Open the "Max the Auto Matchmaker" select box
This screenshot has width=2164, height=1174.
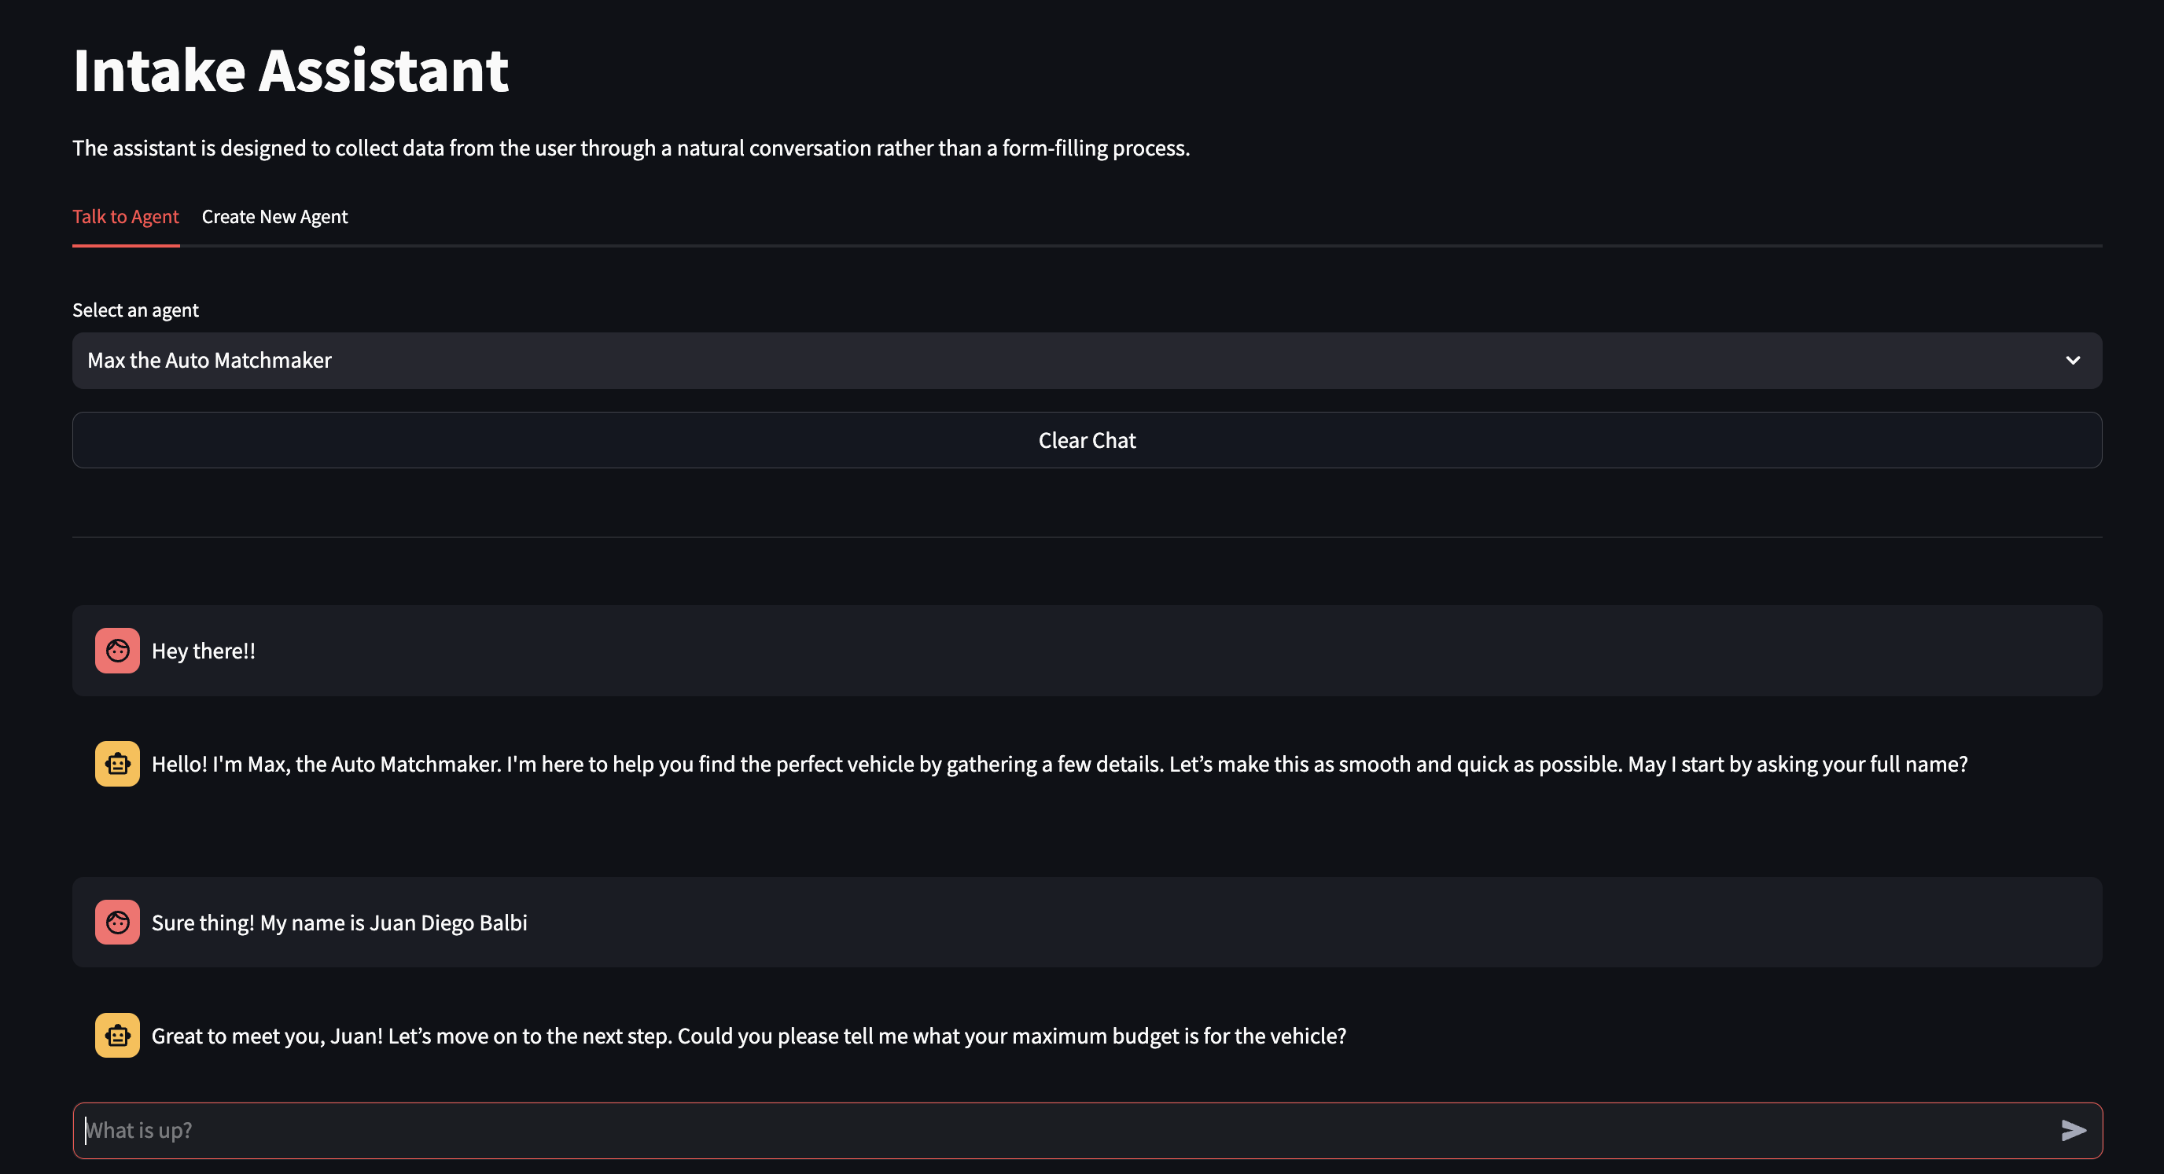1008,360
